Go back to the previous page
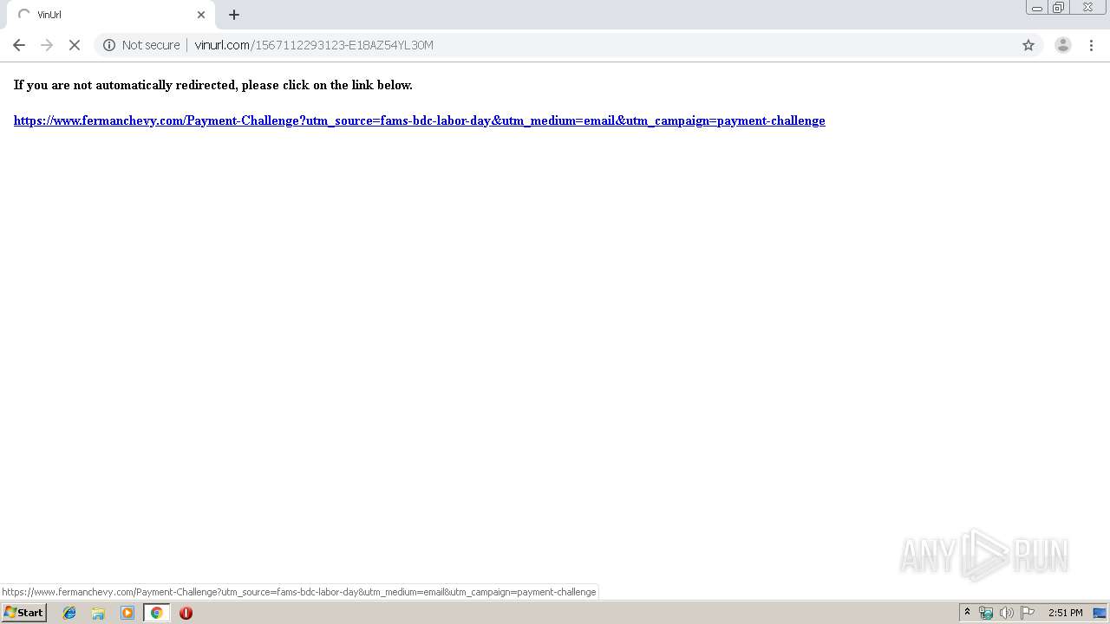 [x=19, y=45]
